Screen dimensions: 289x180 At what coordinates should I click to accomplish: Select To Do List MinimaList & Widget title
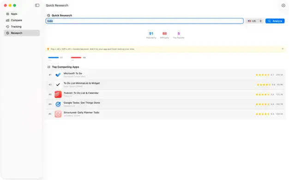[x=82, y=83]
